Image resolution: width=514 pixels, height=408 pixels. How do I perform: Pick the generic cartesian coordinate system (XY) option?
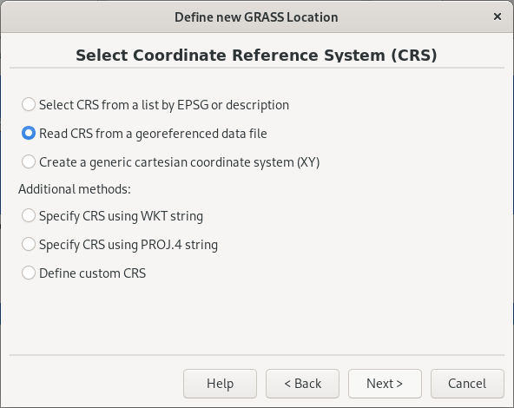29,161
